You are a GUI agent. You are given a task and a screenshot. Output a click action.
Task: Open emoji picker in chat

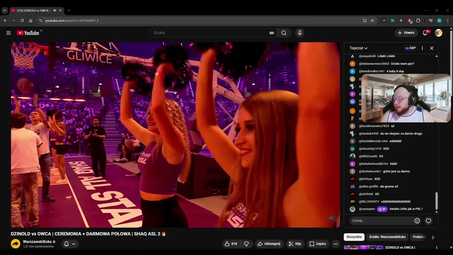click(417, 221)
